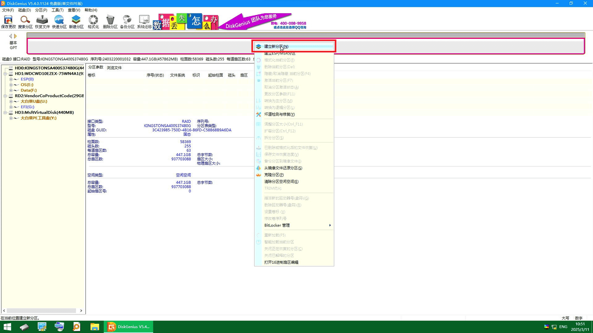
Task: Click the 保存更改 toolbar icon
Action: 8,22
